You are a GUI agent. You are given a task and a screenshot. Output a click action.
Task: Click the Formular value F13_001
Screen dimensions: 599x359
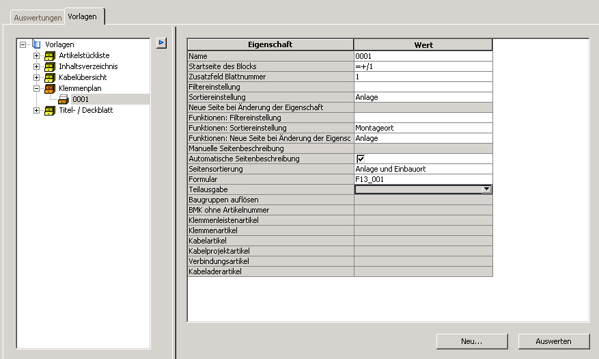[x=423, y=179]
